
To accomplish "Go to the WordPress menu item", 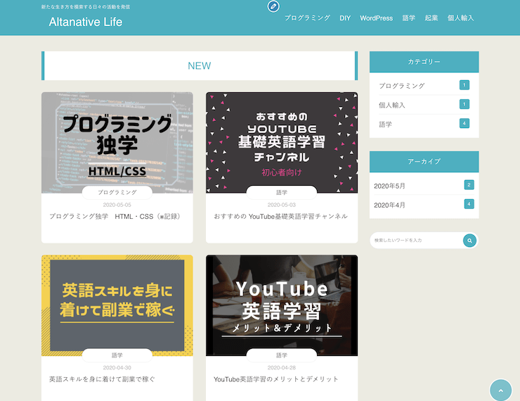I will click(x=376, y=18).
